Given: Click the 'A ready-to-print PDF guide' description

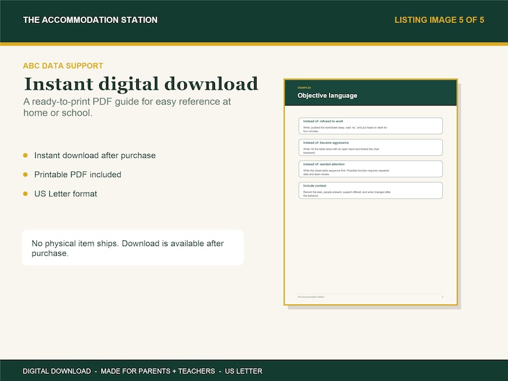Looking at the screenshot, I should click(127, 107).
